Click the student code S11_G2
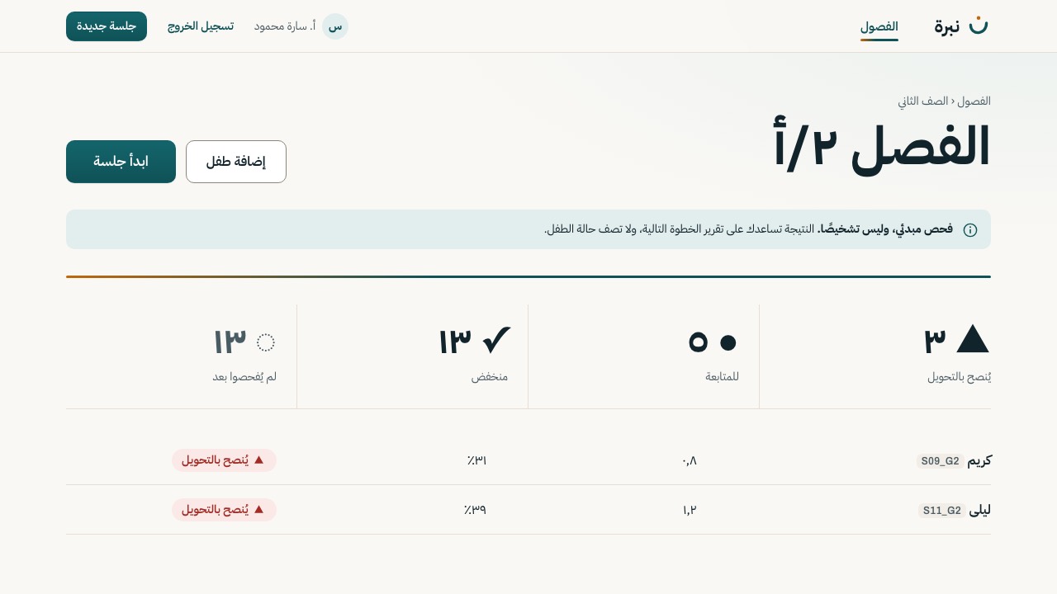Image resolution: width=1057 pixels, height=594 pixels. click(942, 511)
